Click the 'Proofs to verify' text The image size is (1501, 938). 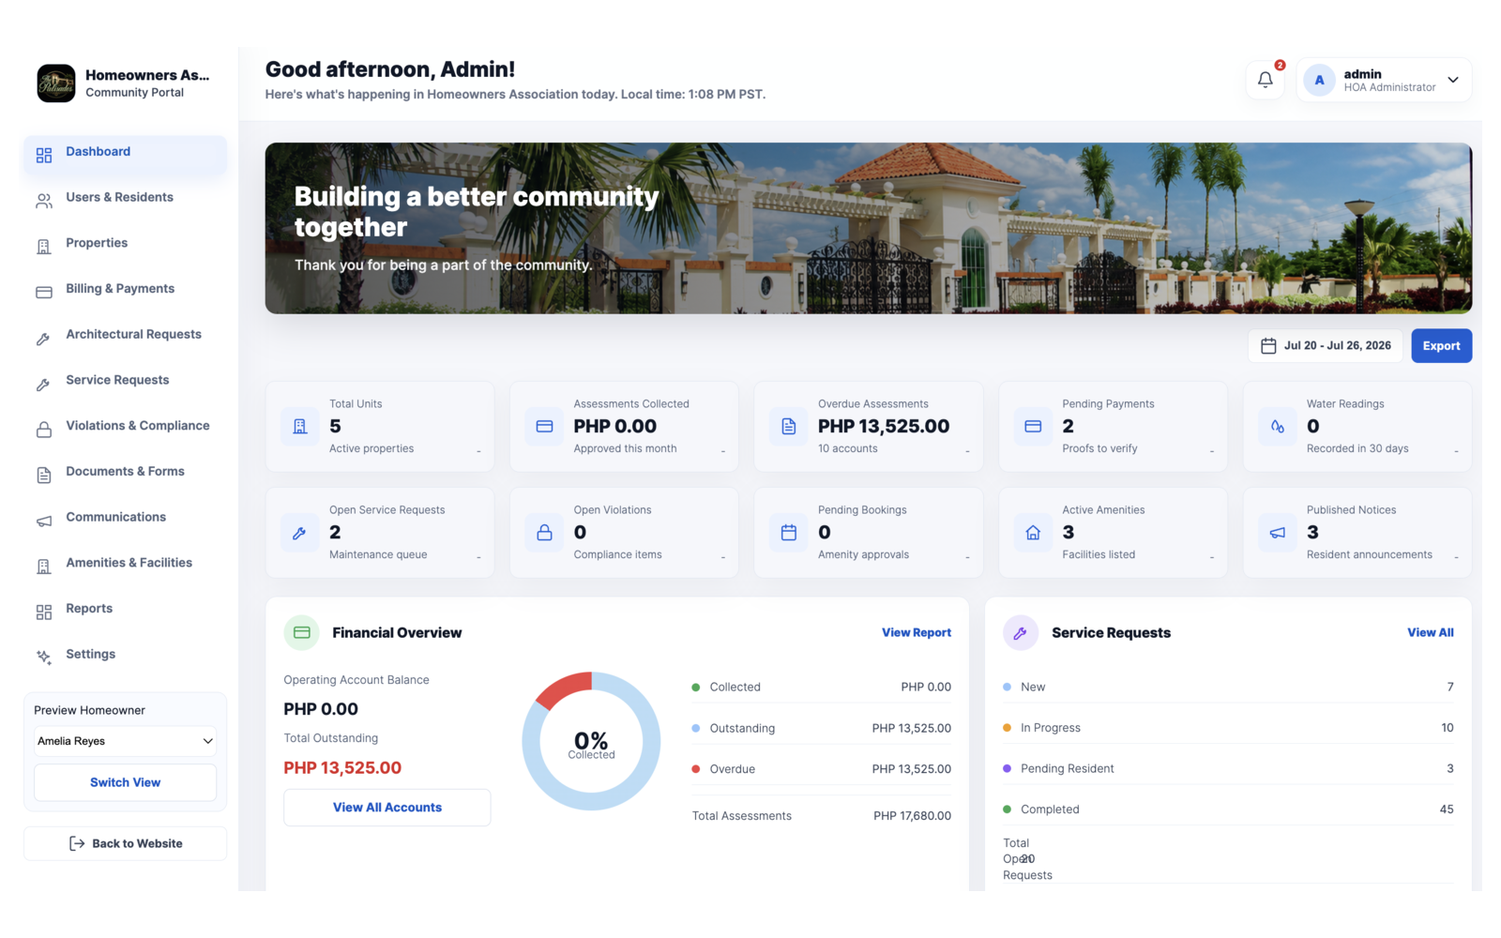(1099, 449)
